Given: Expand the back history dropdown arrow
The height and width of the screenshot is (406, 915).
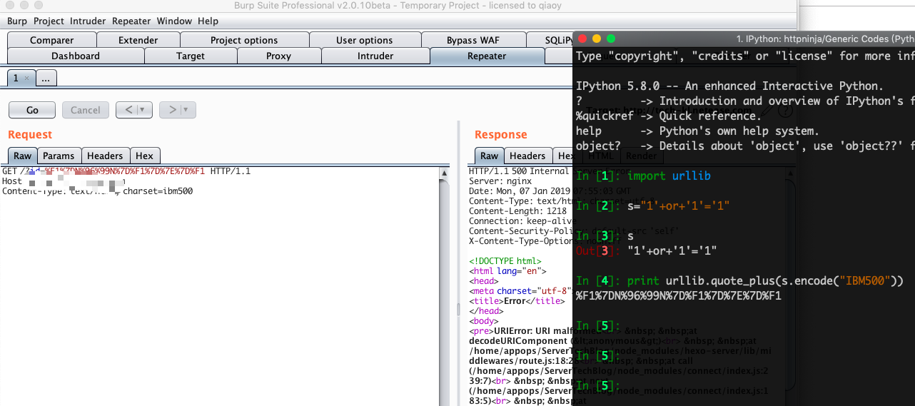Looking at the screenshot, I should [143, 110].
